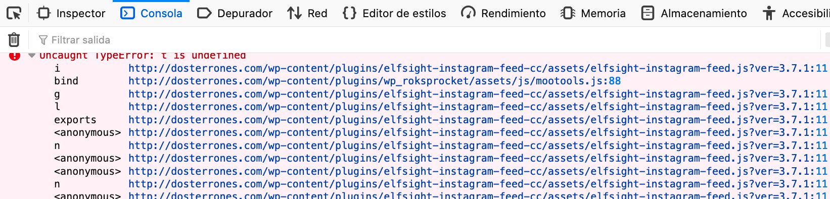This screenshot has width=830, height=199.
Task: Open the source link for frame i
Action: tap(478, 68)
